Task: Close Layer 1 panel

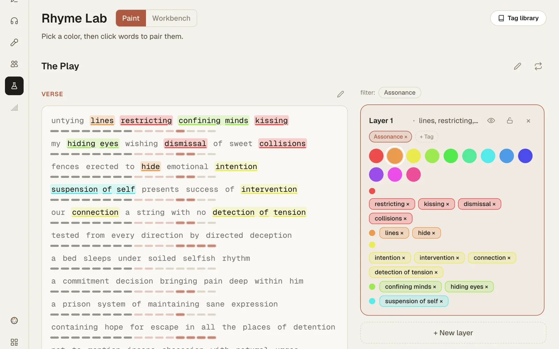Action: pos(528,121)
